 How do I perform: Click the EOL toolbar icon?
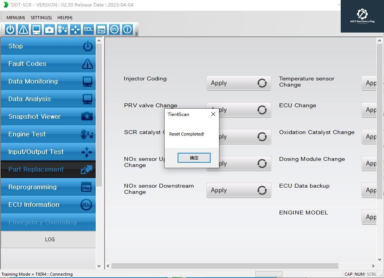click(88, 29)
